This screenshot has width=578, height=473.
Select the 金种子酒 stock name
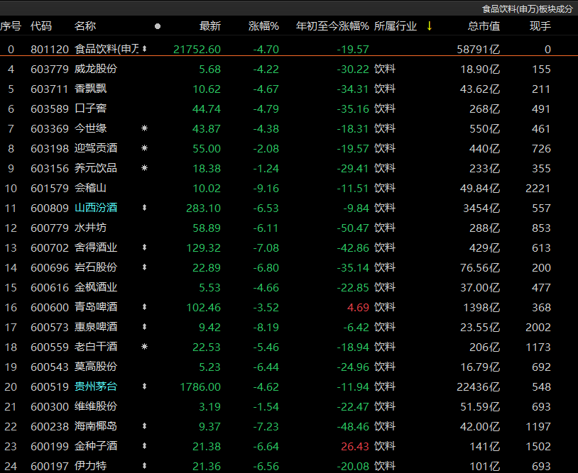tap(96, 447)
